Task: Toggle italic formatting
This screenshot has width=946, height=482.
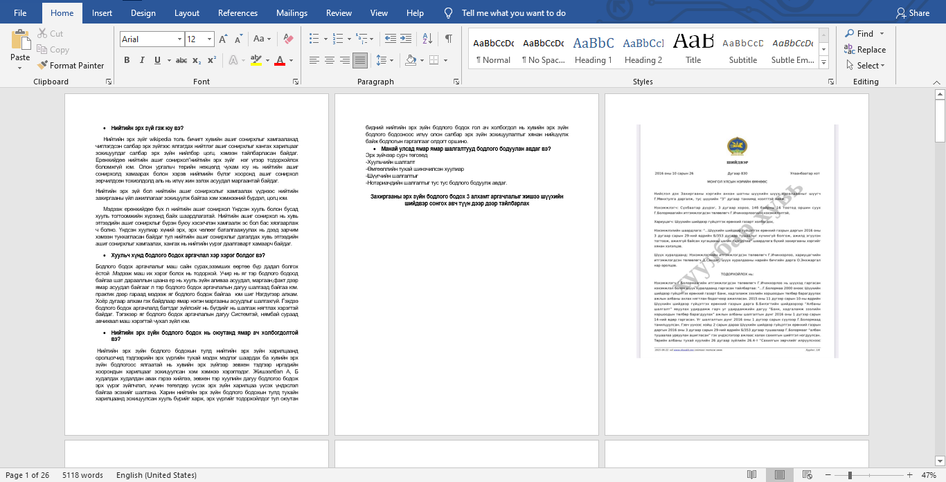Action: pos(142,60)
